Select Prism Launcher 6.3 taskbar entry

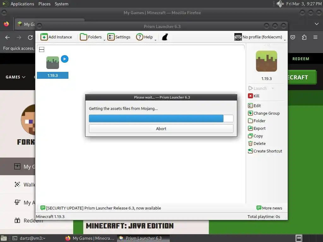[144, 238]
